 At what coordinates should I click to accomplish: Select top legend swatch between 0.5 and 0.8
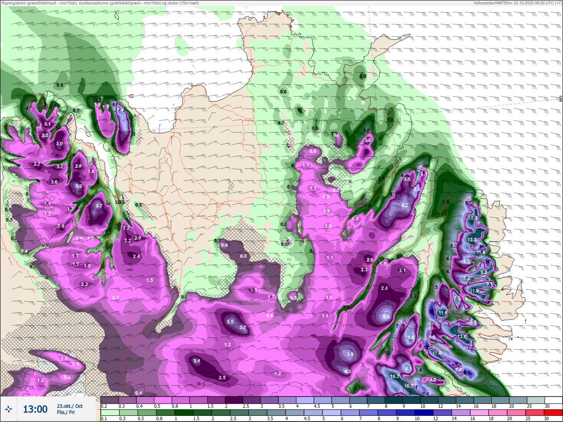point(163,400)
